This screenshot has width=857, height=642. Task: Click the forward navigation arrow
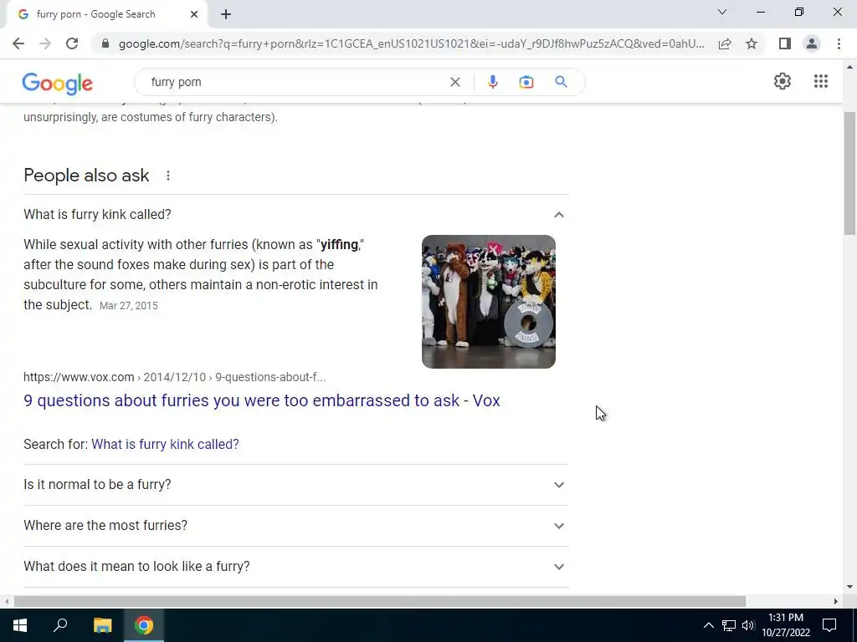45,43
